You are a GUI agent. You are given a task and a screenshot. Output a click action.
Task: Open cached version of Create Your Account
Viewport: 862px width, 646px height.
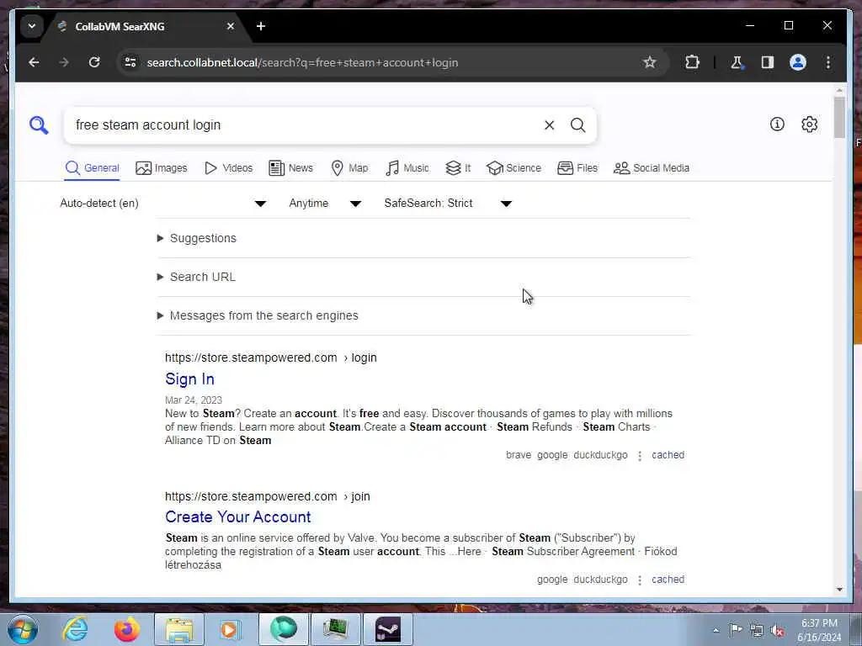click(x=668, y=580)
